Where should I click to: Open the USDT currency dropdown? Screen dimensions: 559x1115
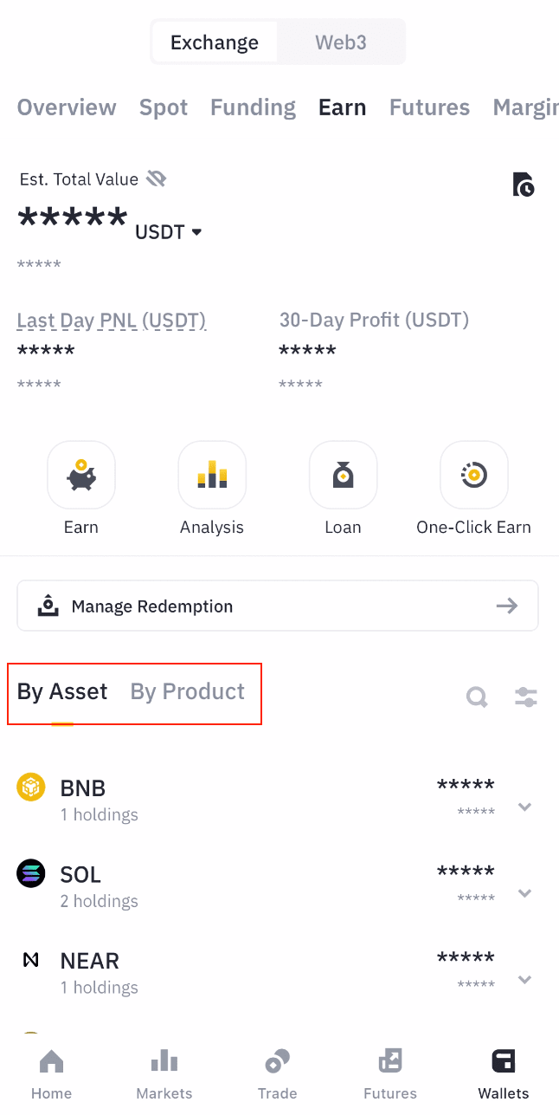[x=169, y=232]
